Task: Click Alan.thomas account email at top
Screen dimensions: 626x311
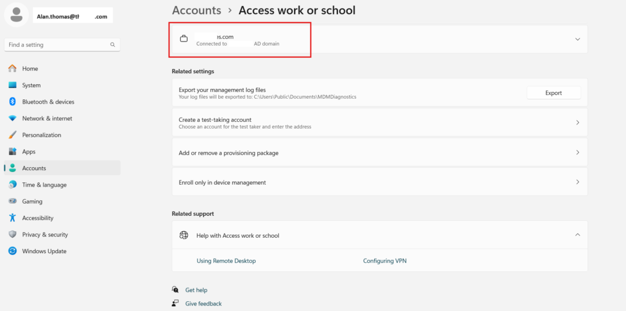Action: 73,17
